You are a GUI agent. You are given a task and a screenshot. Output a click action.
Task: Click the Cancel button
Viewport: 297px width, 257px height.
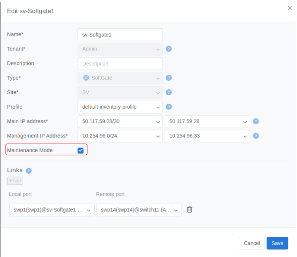(x=252, y=243)
